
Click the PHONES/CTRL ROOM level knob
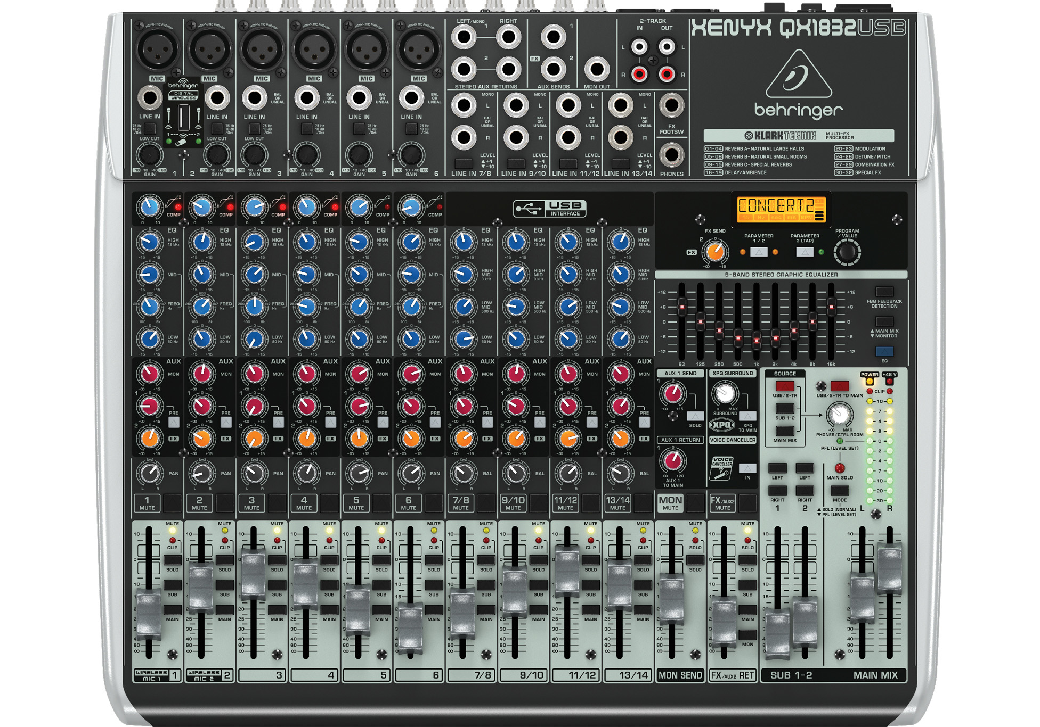click(x=840, y=414)
